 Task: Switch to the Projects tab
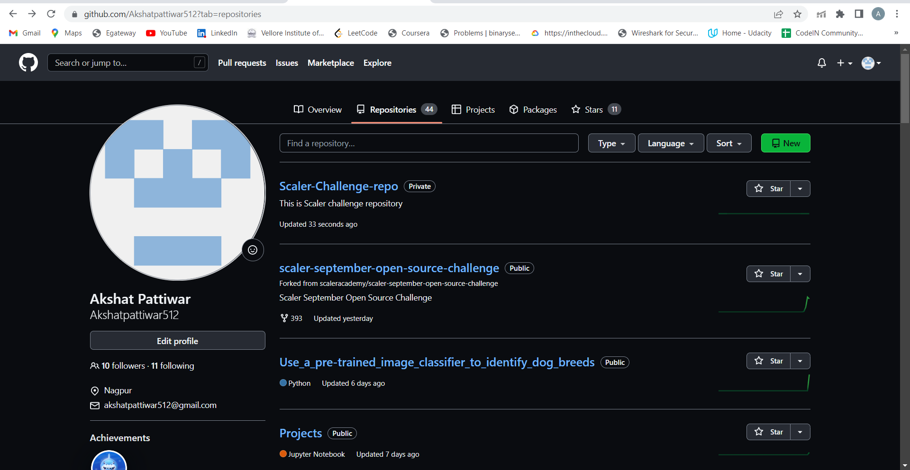coord(473,109)
